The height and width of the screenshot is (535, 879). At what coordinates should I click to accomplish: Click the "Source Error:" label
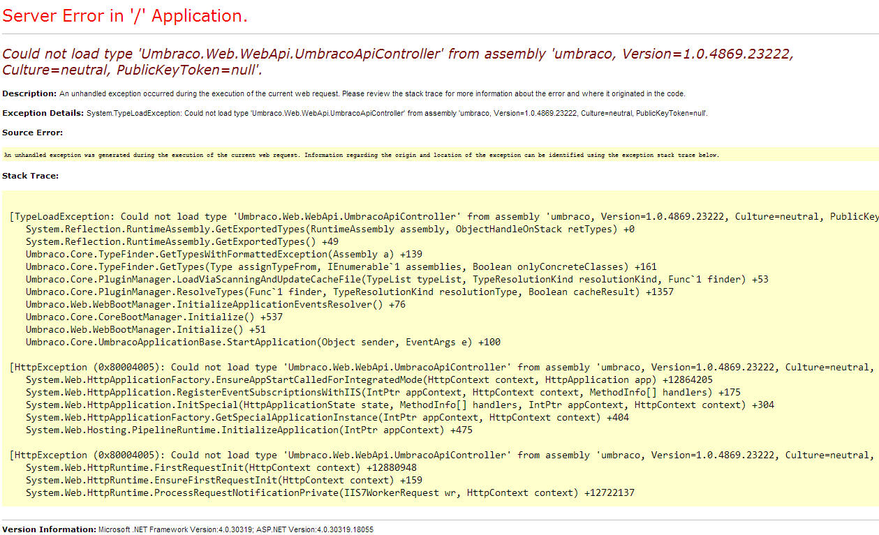(x=32, y=133)
